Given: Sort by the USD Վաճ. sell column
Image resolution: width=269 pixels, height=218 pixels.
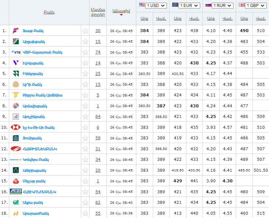Looking at the screenshot, I should pyautogui.click(x=161, y=18).
